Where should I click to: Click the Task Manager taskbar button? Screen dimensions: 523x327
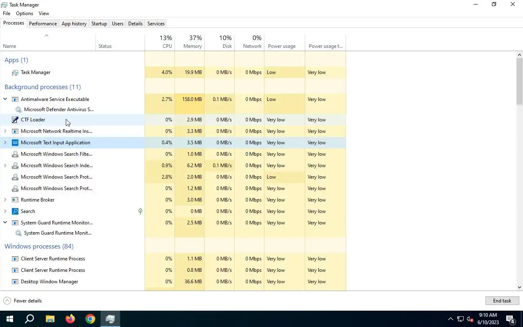pyautogui.click(x=110, y=319)
